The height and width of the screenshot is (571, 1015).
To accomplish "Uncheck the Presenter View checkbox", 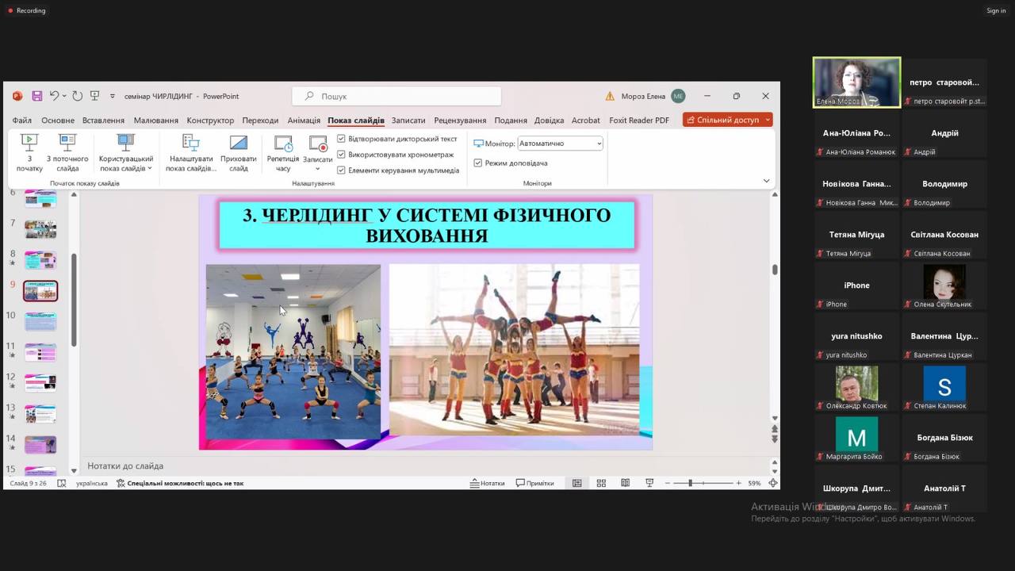I will pyautogui.click(x=477, y=163).
